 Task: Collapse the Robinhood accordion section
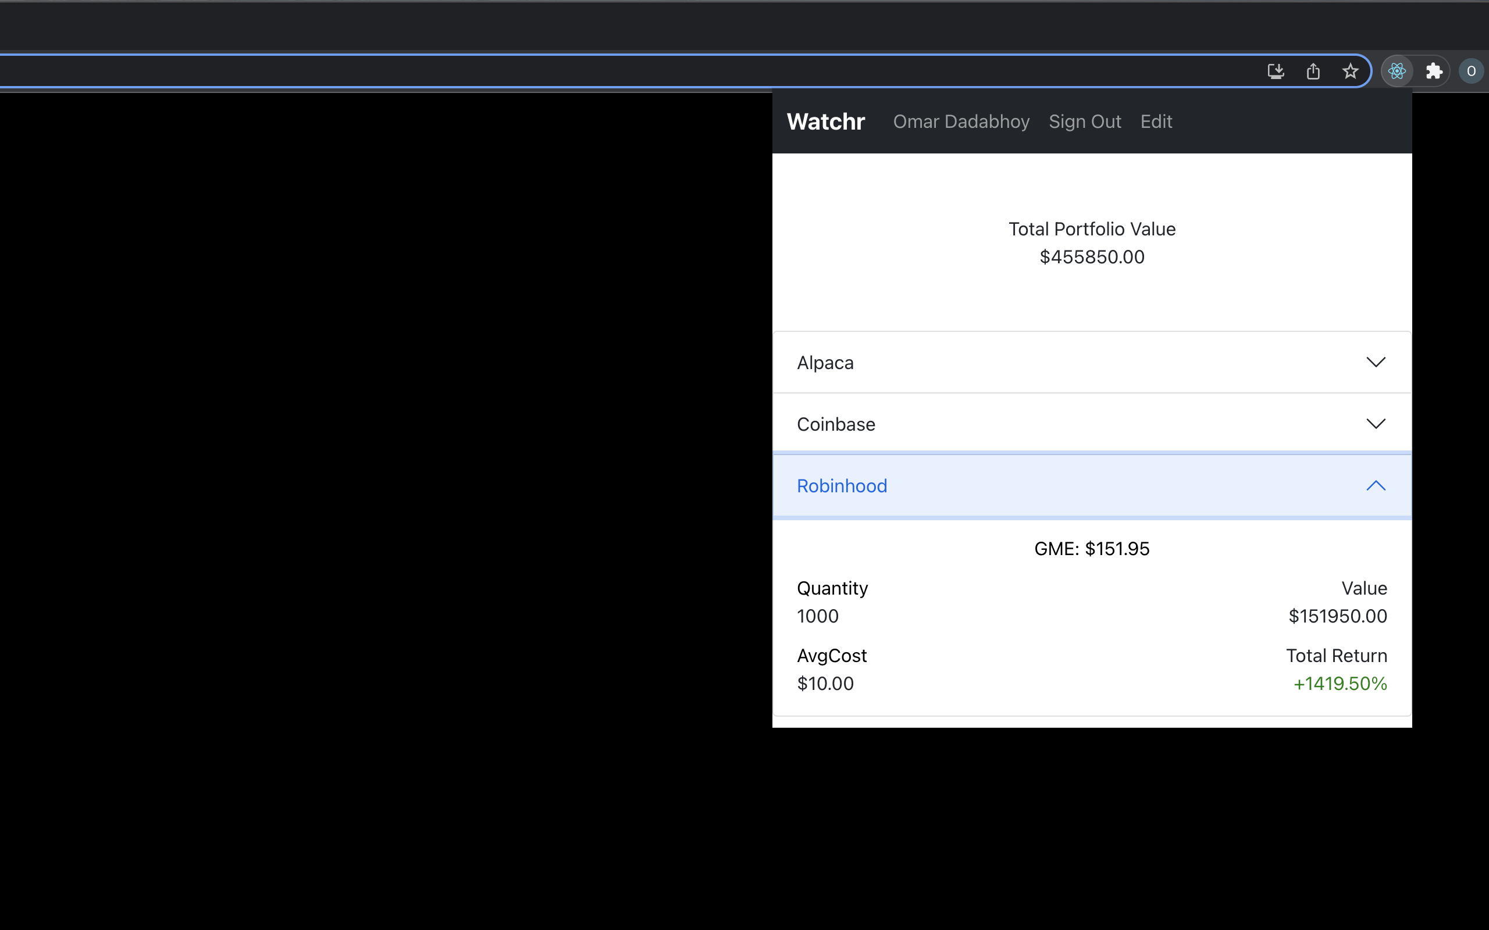[1092, 485]
